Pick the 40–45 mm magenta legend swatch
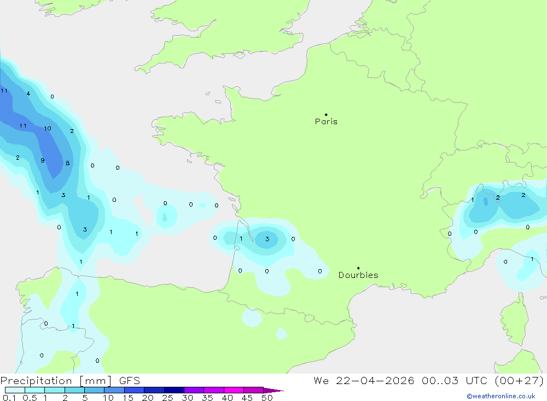 234,390
